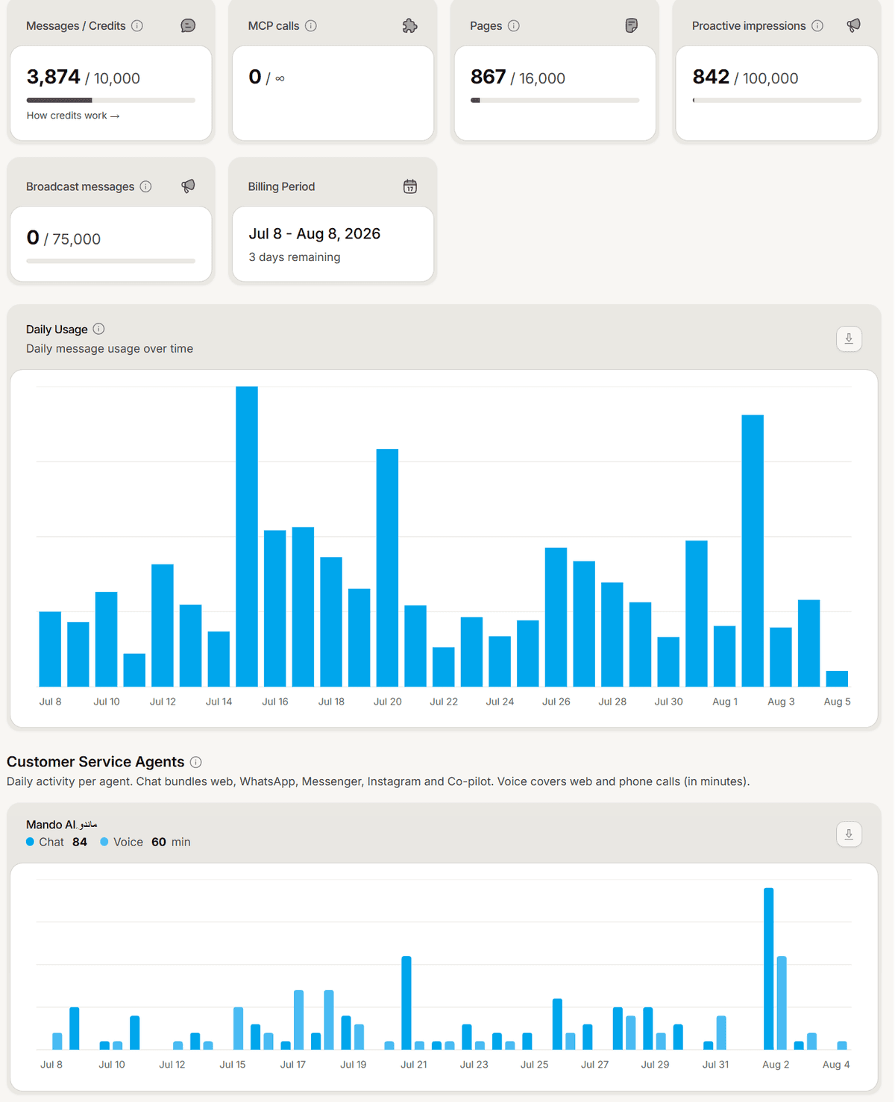Screen dimensions: 895x1102
Task: Click info icon beside Proactive impressions
Action: point(817,26)
